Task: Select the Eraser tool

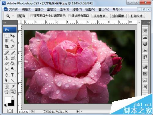Action: point(7,64)
